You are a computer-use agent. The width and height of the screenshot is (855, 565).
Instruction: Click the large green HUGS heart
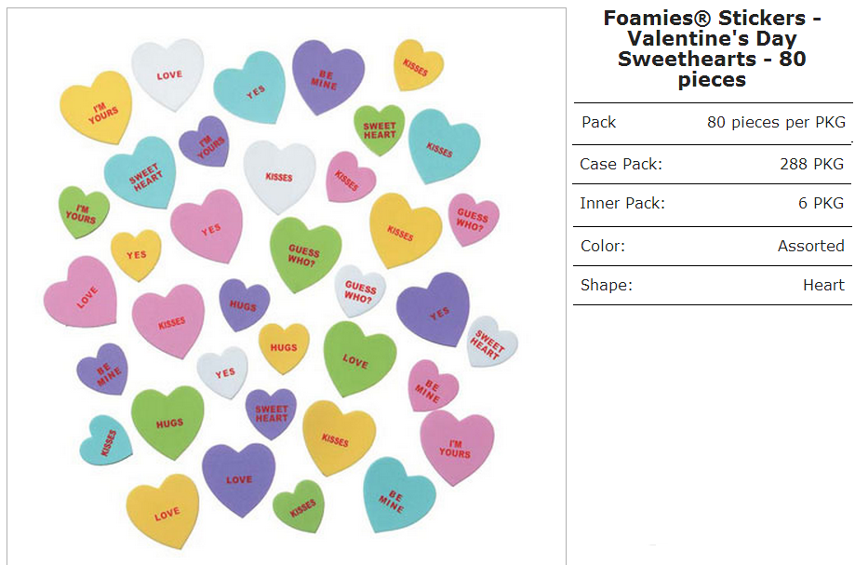168,422
